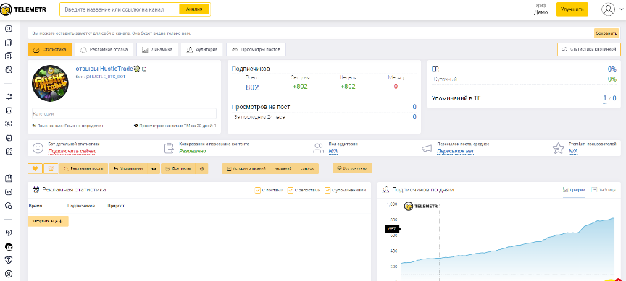Click the Статистика картинкой button
The height and width of the screenshot is (281, 626).
tap(589, 49)
